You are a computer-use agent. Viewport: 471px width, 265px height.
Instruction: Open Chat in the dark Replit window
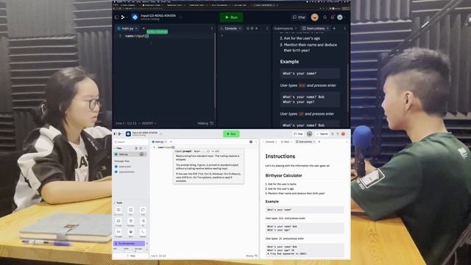[299, 18]
